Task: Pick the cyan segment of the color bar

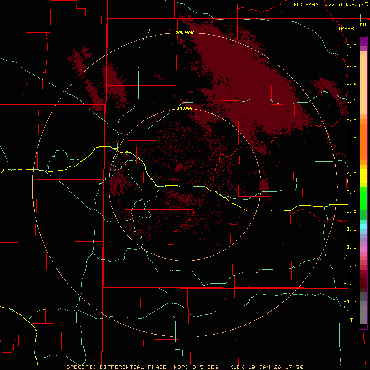Action: (363, 226)
